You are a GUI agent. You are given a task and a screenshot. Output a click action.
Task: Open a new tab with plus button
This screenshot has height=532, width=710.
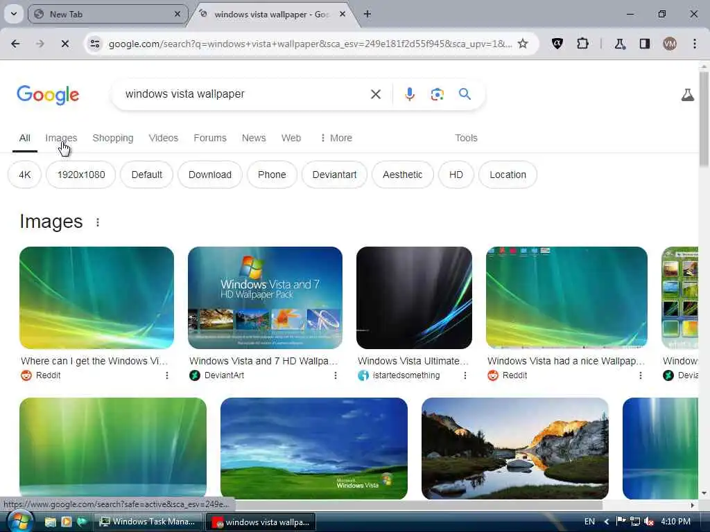click(x=367, y=14)
